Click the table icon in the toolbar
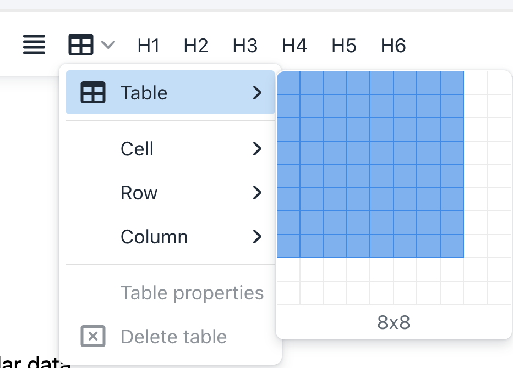Screen dimensions: 513x368 (81, 44)
